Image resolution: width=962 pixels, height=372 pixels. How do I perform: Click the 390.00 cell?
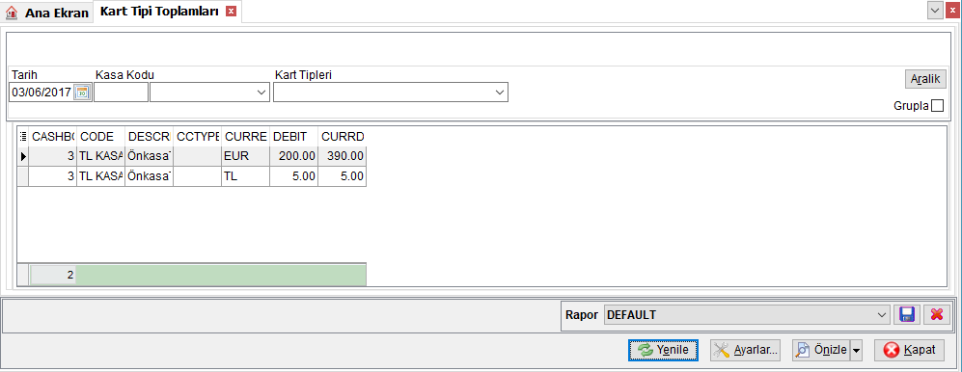point(342,156)
